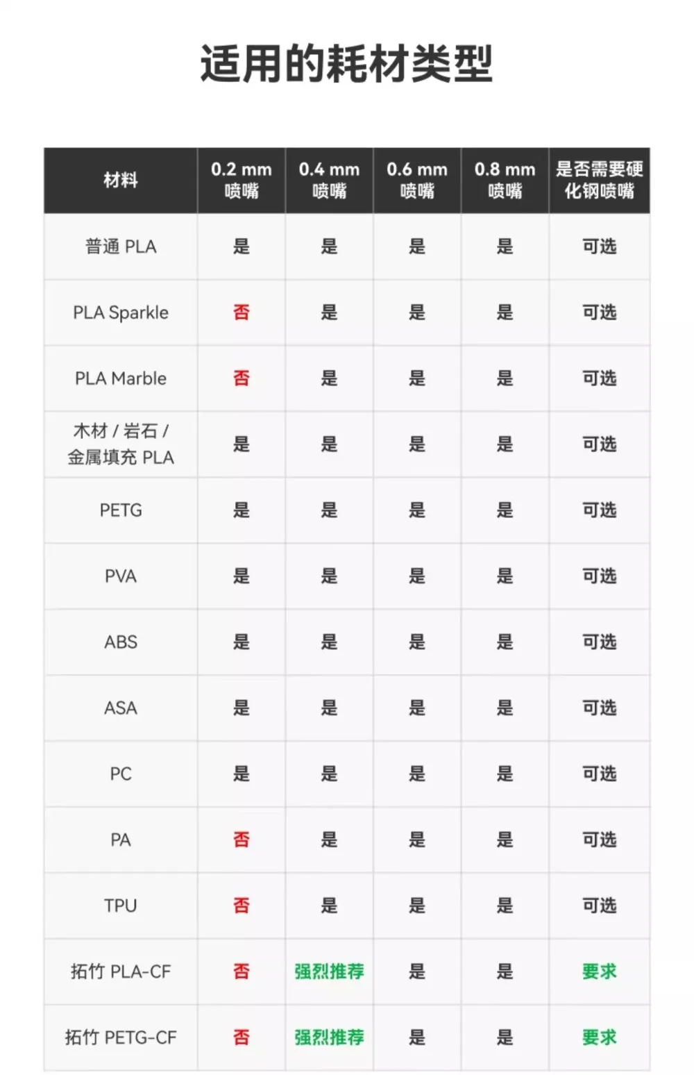Select the TPU material cell
Image resolution: width=694 pixels, height=1075 pixels.
tap(121, 906)
